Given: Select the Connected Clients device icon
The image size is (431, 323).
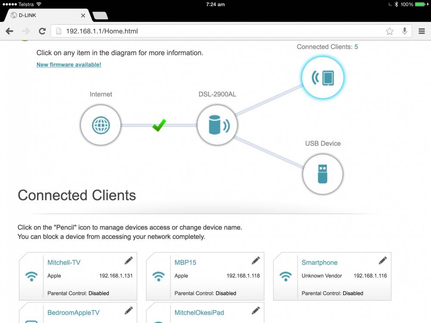Looking at the screenshot, I should point(322,78).
